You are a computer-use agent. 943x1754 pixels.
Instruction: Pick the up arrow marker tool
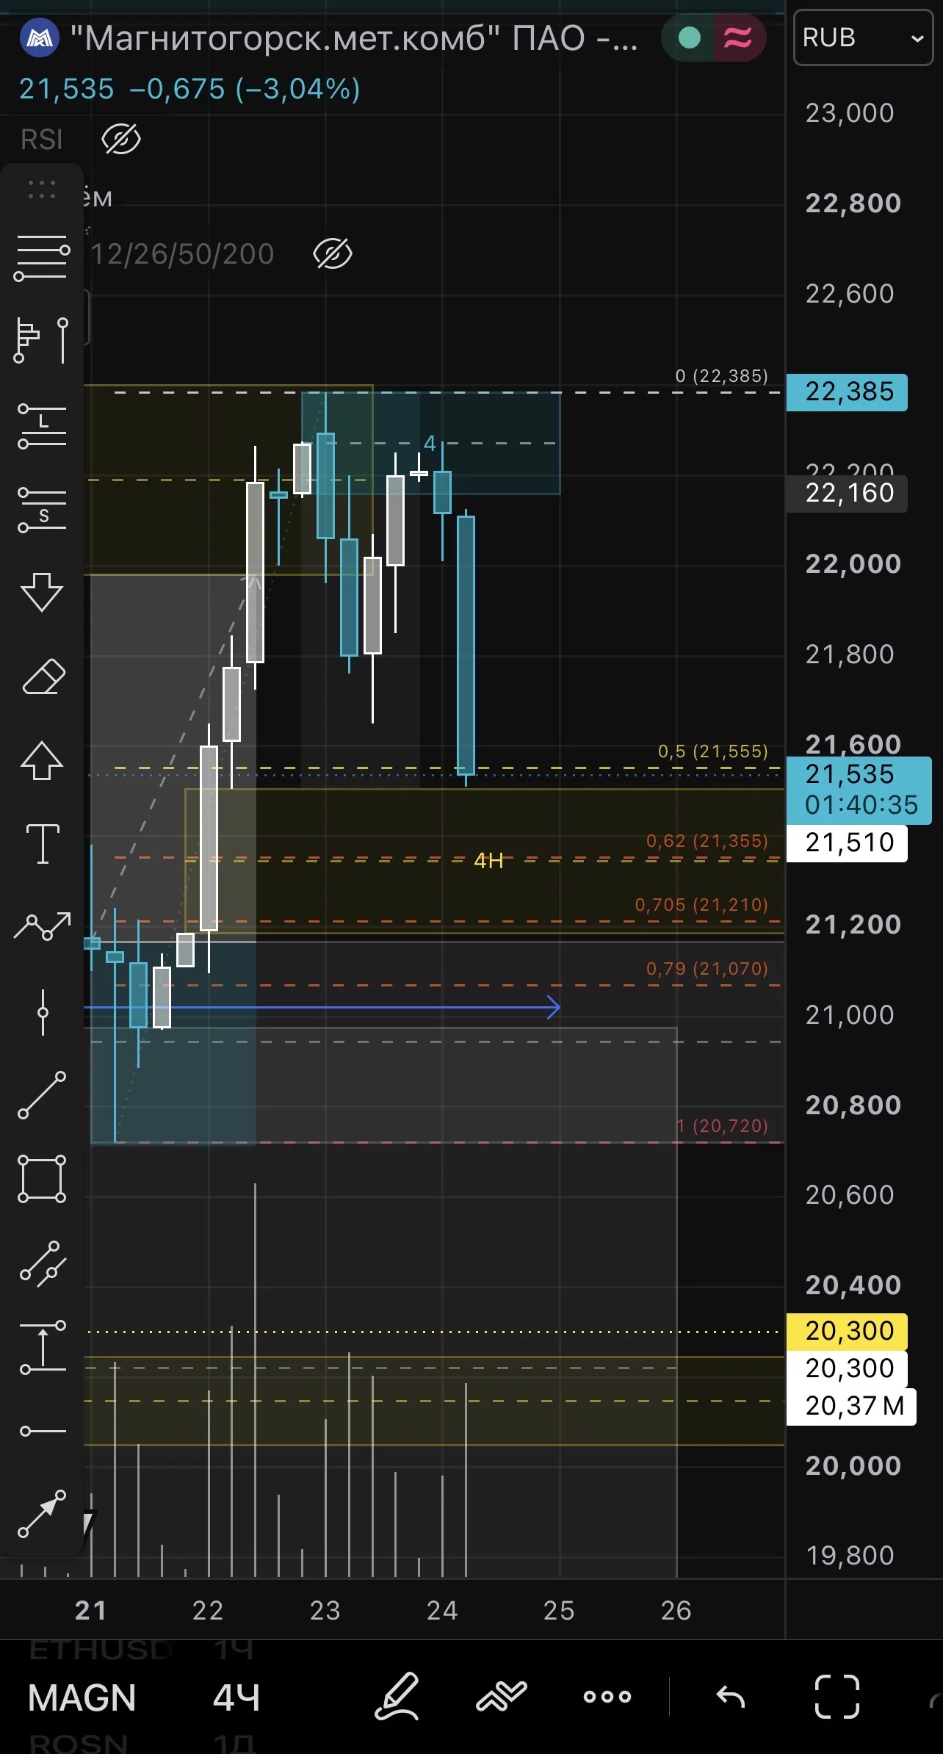pos(42,759)
